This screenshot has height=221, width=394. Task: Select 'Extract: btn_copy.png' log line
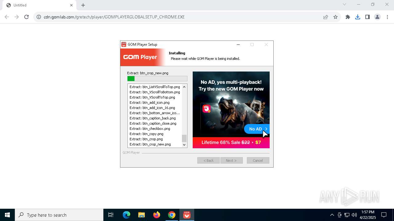pyautogui.click(x=147, y=134)
